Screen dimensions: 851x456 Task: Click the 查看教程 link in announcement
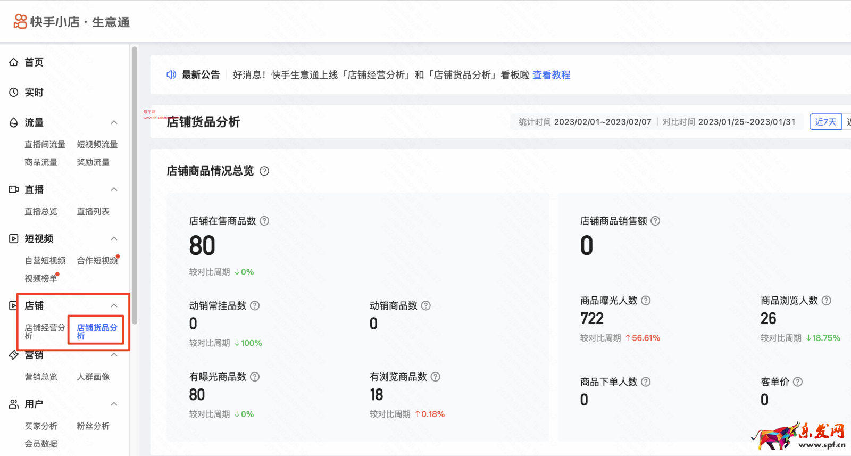552,75
